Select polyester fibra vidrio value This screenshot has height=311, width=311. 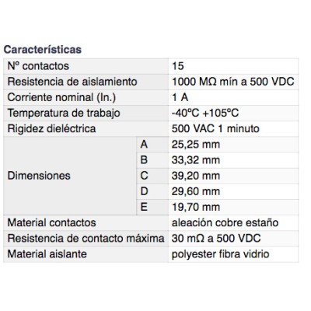(x=220, y=254)
